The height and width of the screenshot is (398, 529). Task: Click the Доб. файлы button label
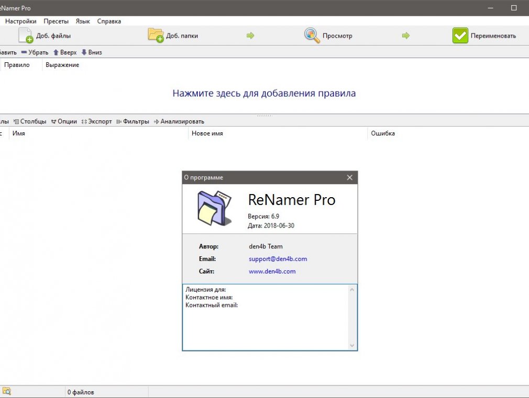pos(53,36)
